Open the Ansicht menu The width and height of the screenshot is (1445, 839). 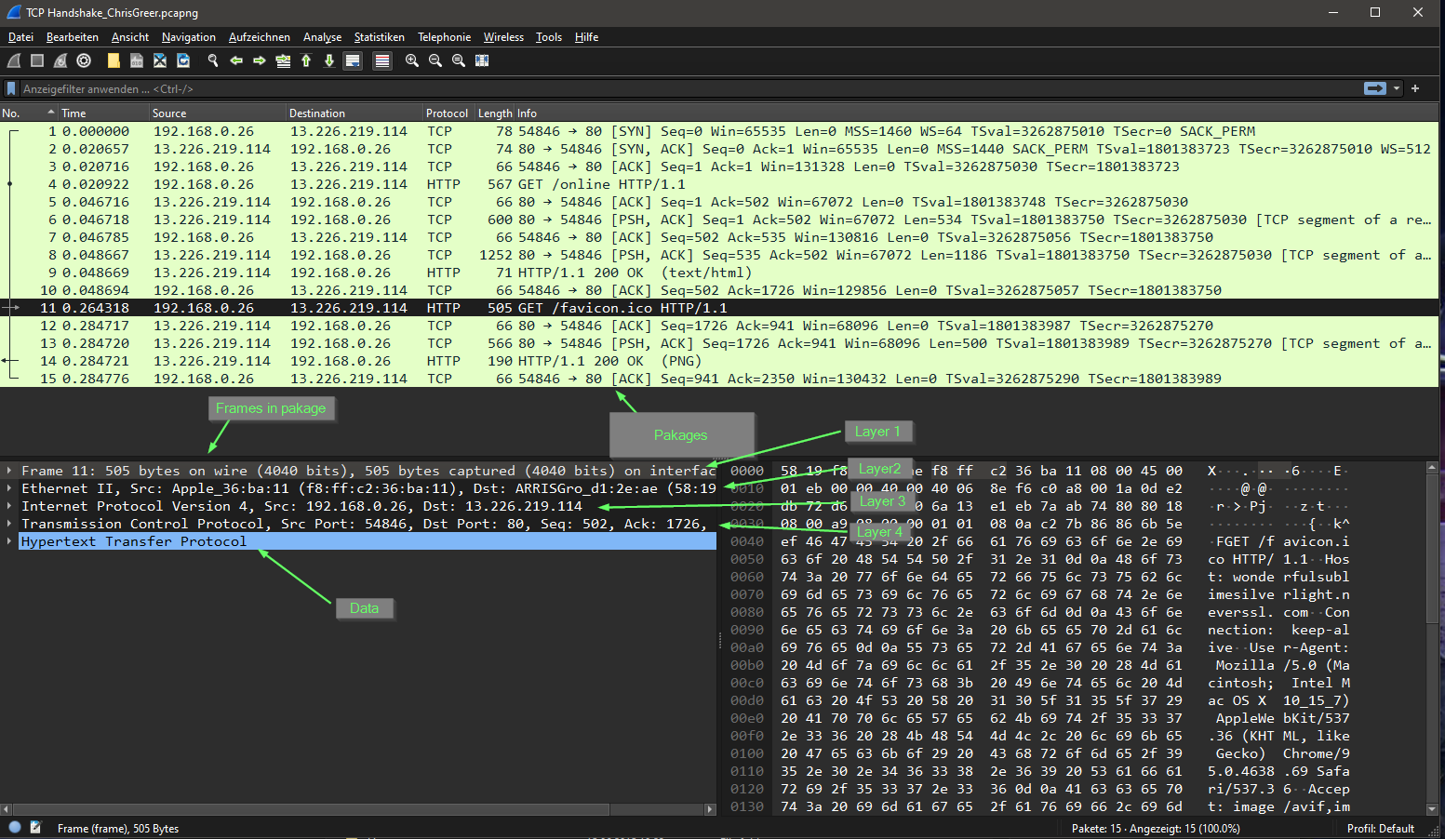click(130, 37)
